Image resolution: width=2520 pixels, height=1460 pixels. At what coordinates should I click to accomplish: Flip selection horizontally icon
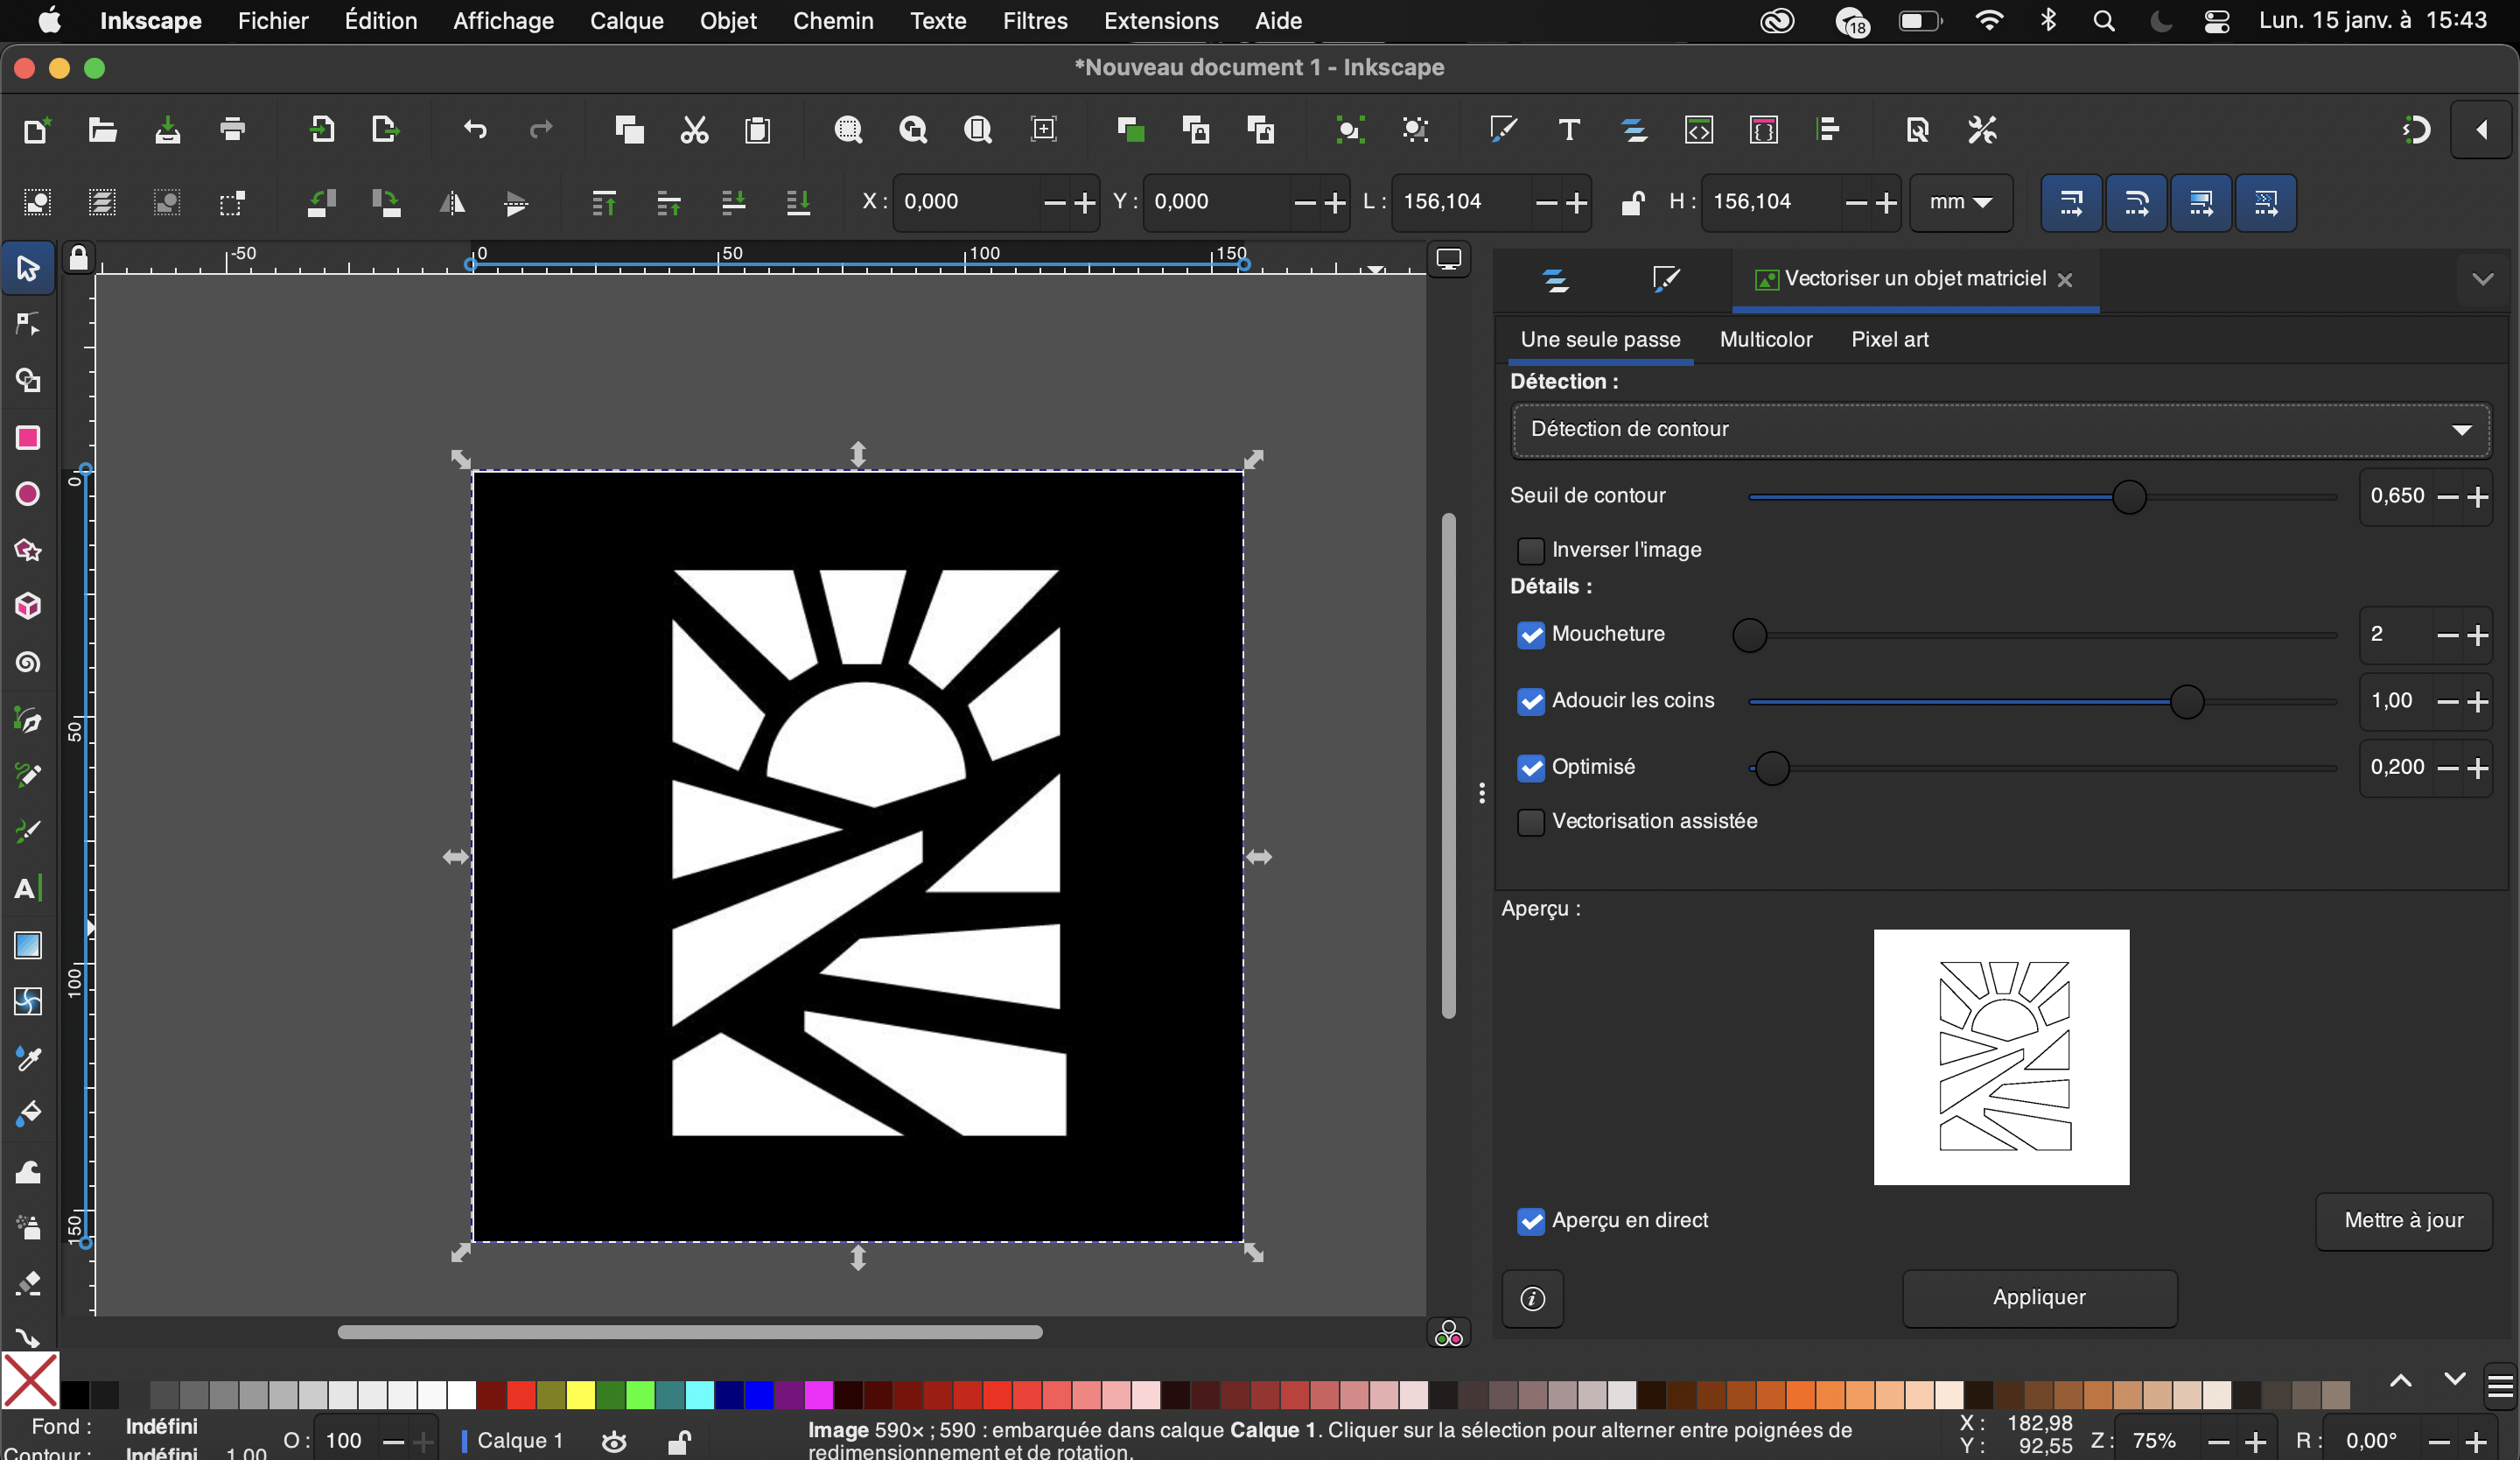[x=452, y=203]
